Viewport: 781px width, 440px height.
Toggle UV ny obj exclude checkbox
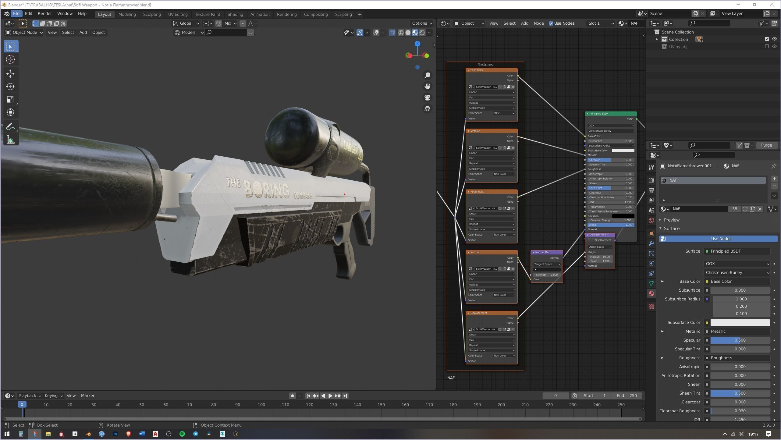tap(767, 46)
